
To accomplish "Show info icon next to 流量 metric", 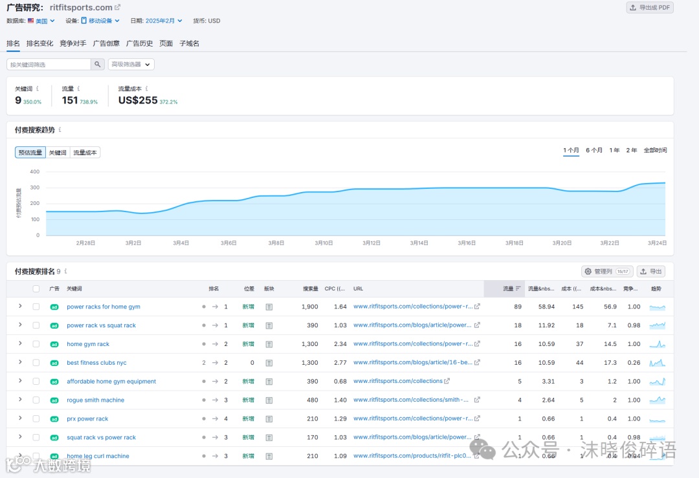I will click(78, 89).
